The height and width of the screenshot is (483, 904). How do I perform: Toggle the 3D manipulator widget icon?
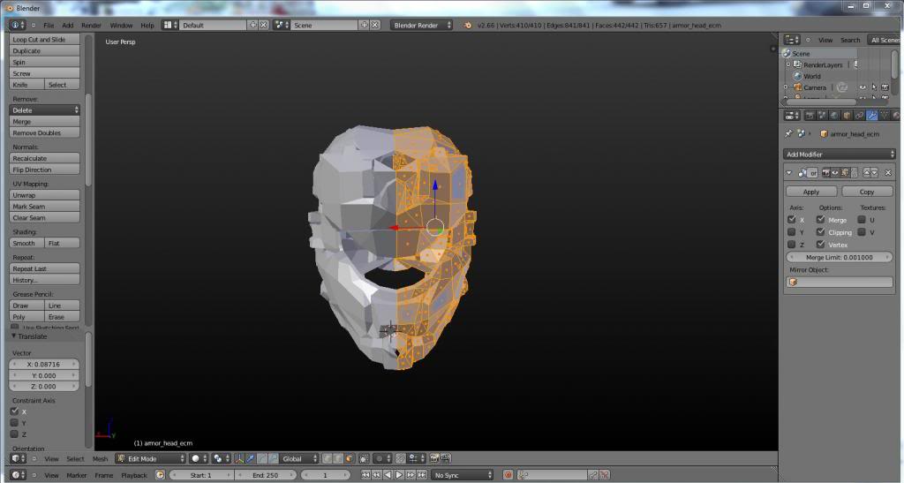240,458
